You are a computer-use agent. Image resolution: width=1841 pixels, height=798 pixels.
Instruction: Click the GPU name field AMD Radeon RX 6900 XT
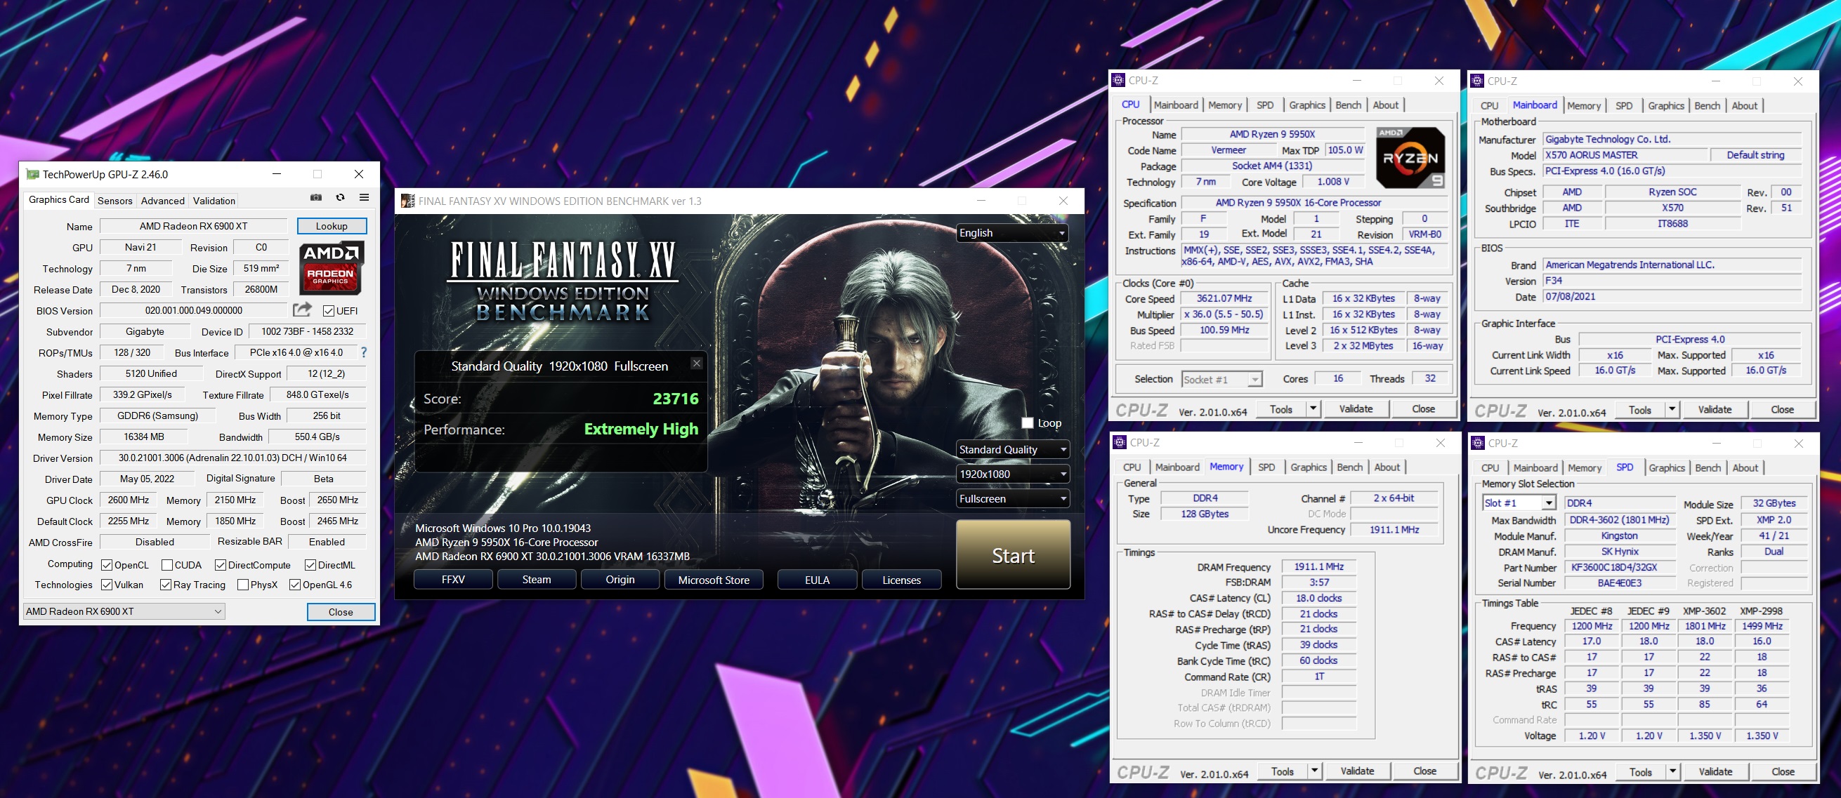(x=194, y=226)
